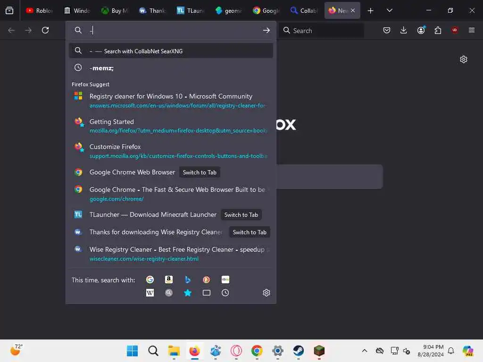Select Search with CollabNet SearXNG suggestion
Image resolution: width=483 pixels, height=362 pixels.
171,51
